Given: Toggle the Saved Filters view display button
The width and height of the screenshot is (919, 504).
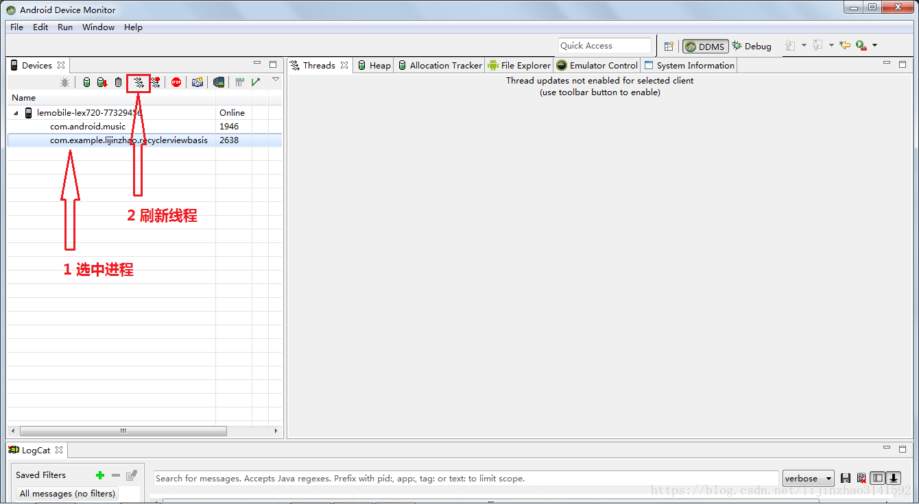Looking at the screenshot, I should coord(878,479).
